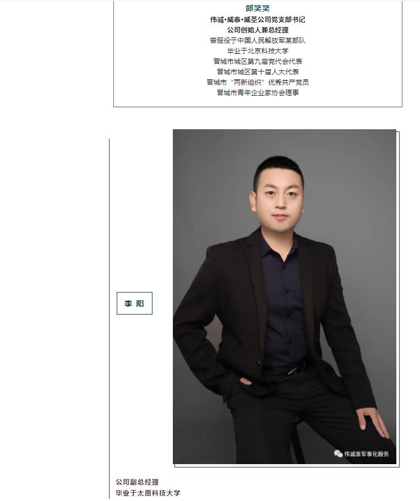Click the hand tucked in trouser pocket
Viewport: 420px width, 501px height.
245,381
